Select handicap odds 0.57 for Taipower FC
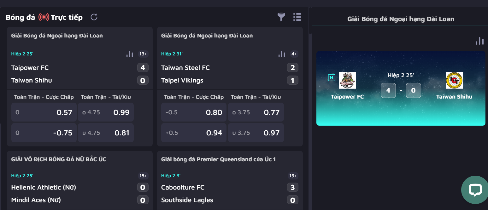The height and width of the screenshot is (210, 488). tap(44, 112)
